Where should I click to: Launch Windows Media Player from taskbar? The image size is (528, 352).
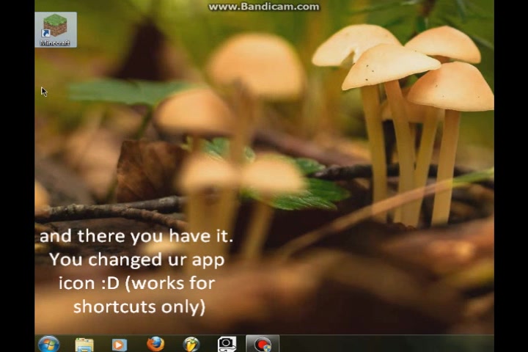[119, 344]
